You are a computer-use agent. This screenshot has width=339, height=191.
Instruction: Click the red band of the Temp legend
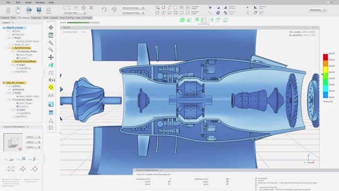point(325,57)
